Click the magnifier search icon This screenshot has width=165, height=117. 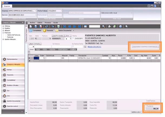(103, 27)
